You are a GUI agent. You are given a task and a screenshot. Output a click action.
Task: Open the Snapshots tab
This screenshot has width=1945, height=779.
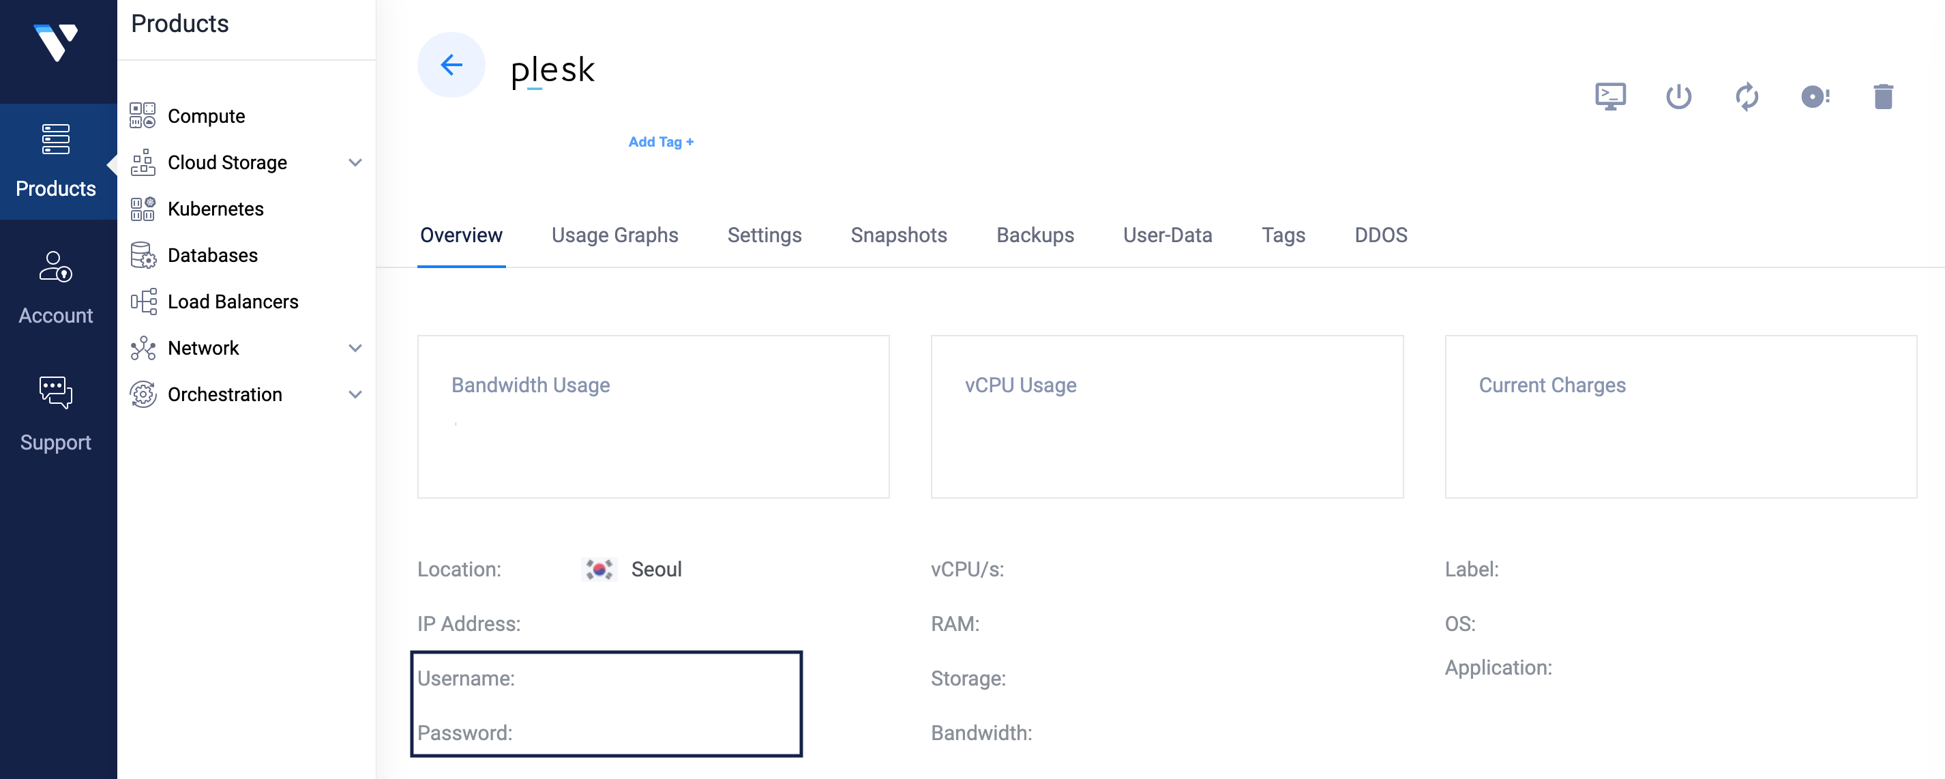[899, 235]
